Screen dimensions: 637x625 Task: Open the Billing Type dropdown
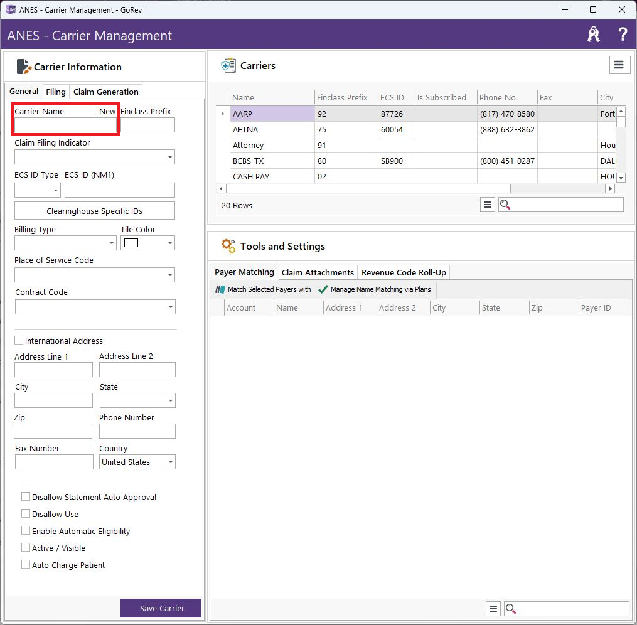(112, 243)
